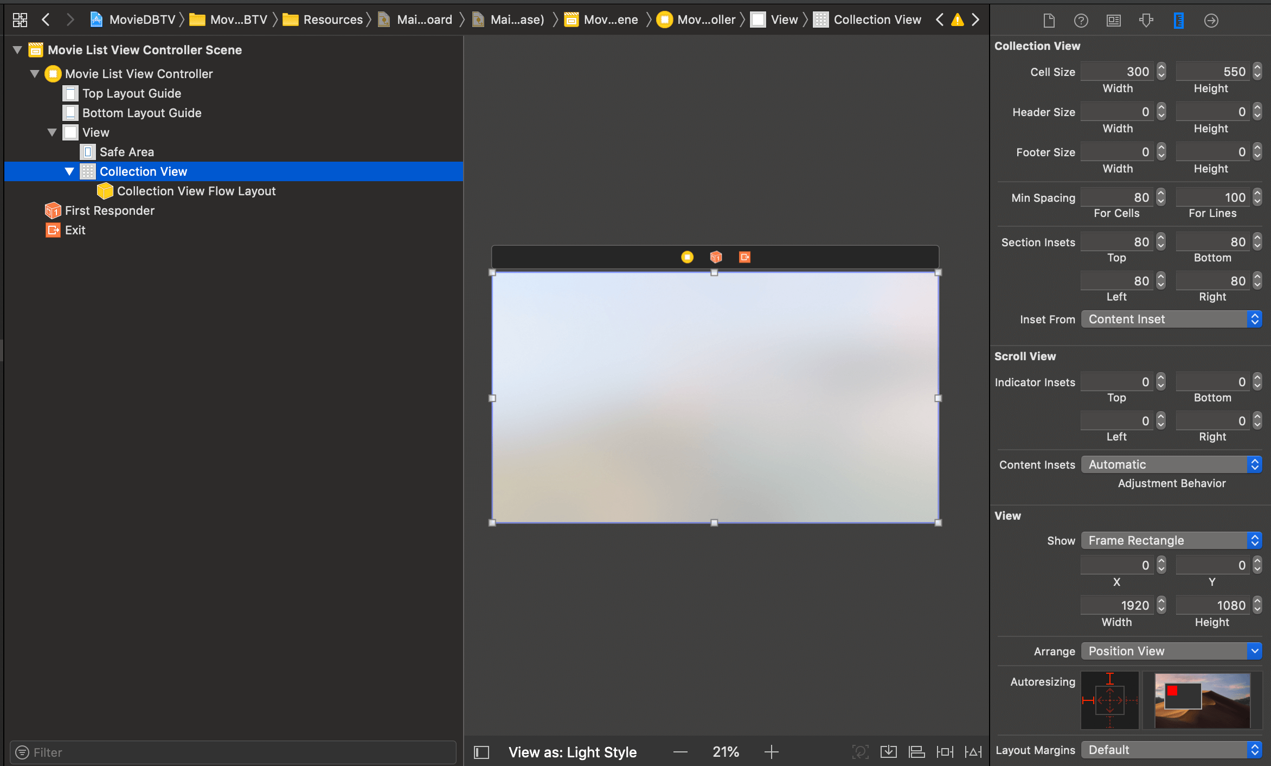The height and width of the screenshot is (766, 1271).
Task: Switch to the Attributes inspector
Action: tap(1146, 21)
